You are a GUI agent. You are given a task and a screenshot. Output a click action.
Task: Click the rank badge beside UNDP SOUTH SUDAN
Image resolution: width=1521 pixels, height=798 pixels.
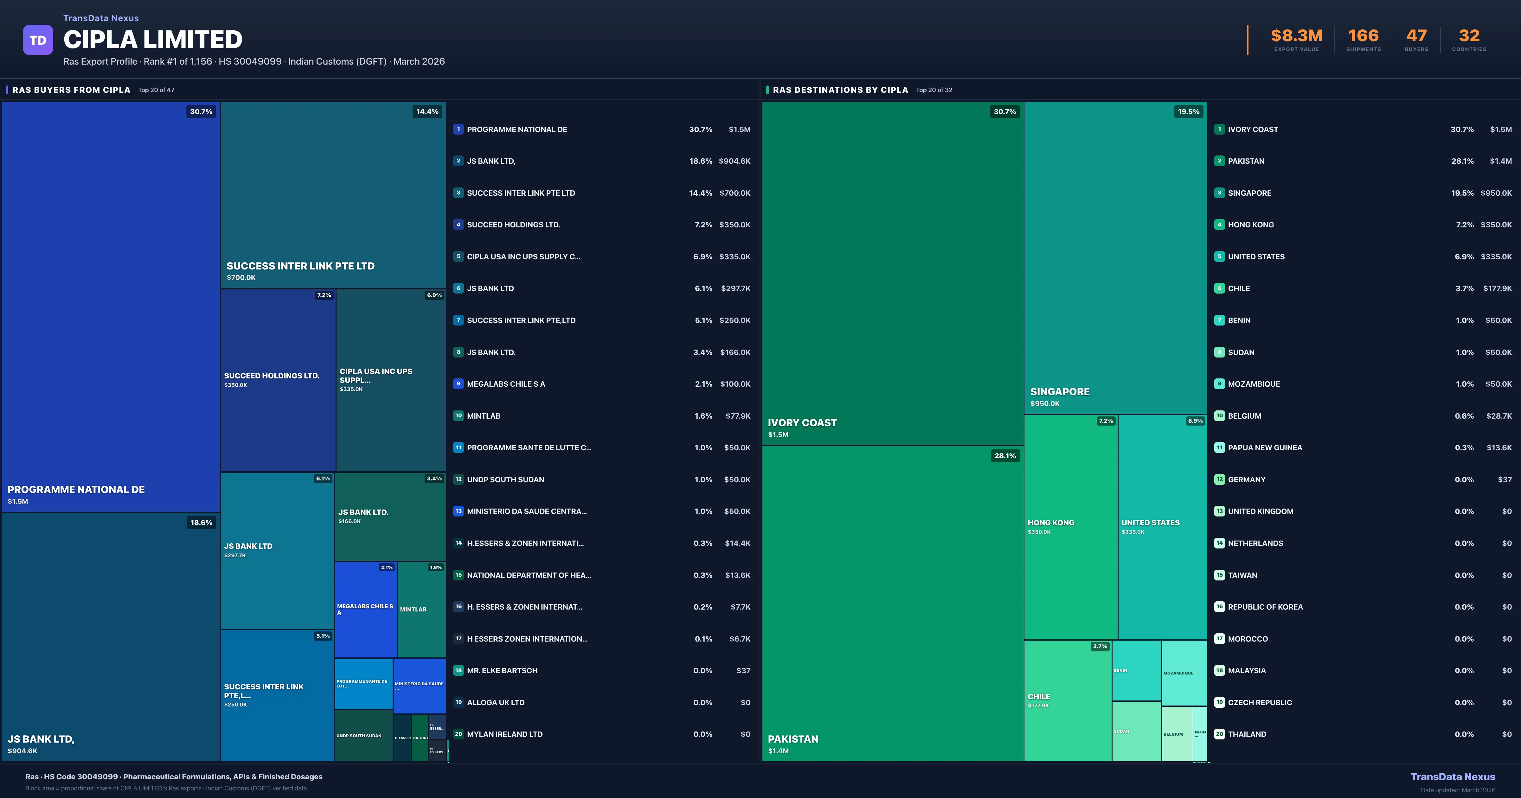point(458,479)
